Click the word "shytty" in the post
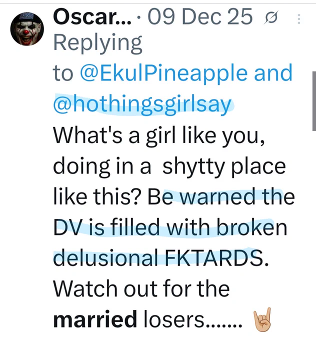This screenshot has width=316, height=340. coord(193,167)
